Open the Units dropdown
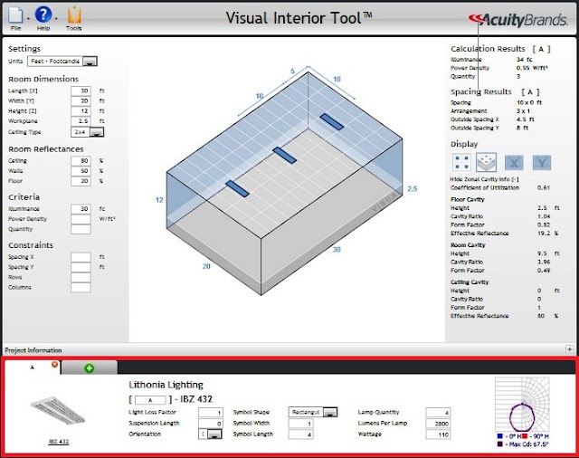The height and width of the screenshot is (458, 579). [x=90, y=62]
